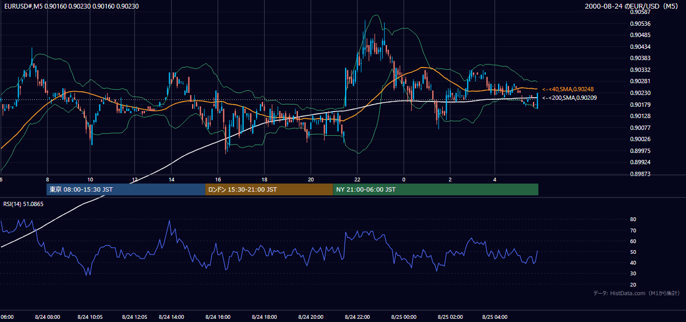Click the 8/24 14:00 time axis label

(x=172, y=317)
